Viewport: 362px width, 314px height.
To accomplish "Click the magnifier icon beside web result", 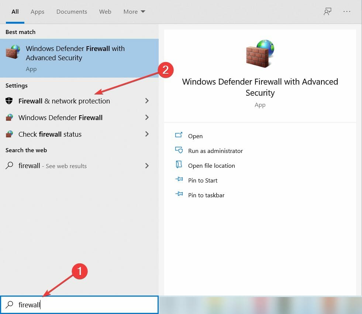I will [x=9, y=165].
